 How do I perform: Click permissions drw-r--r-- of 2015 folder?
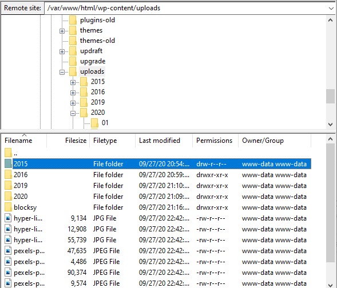coord(211,164)
